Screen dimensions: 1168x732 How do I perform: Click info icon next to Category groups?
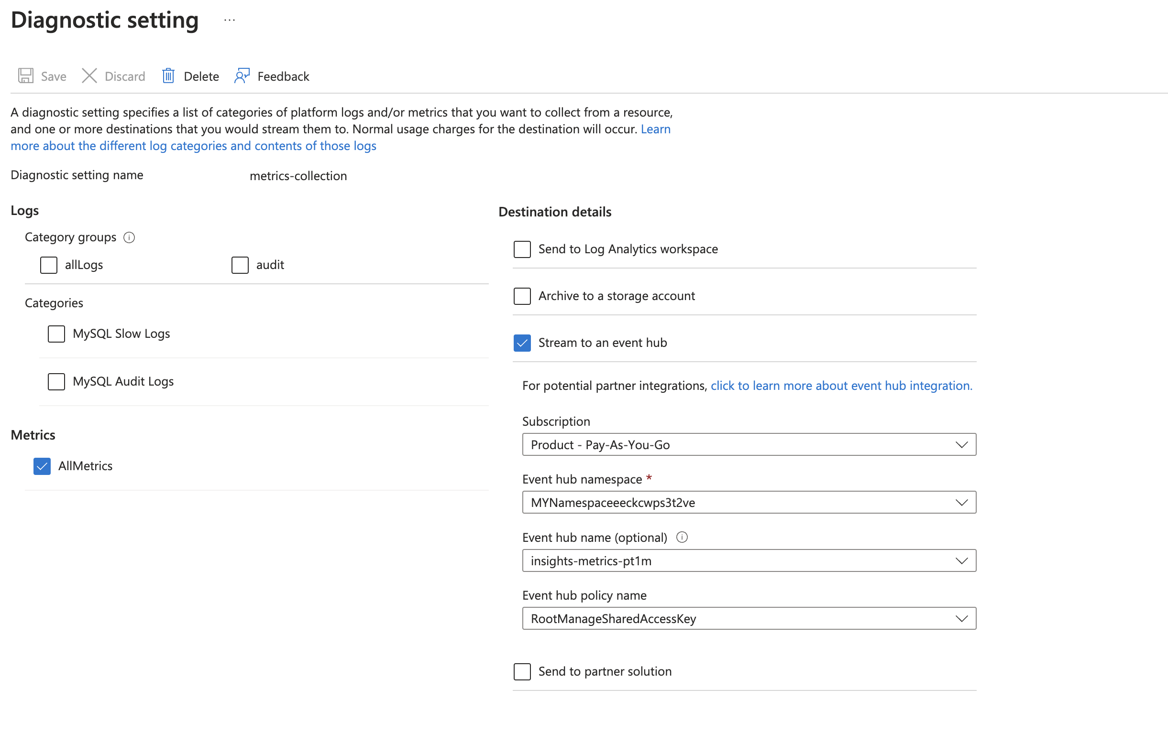point(129,237)
